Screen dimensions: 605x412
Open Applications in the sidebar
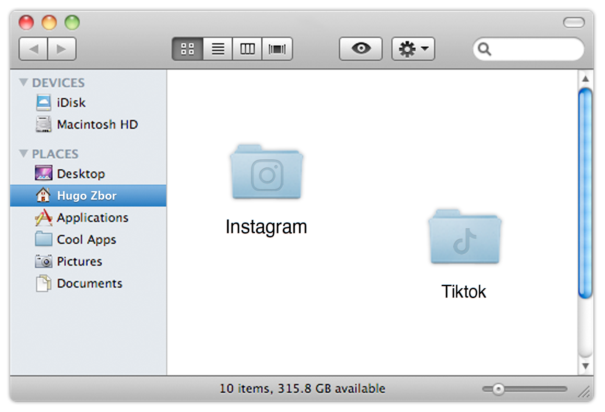88,218
